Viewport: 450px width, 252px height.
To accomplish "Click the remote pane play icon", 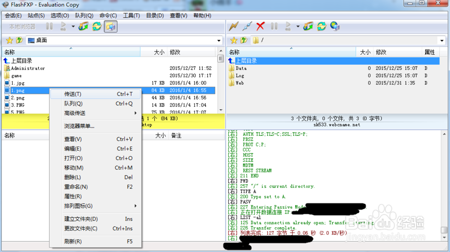I will [x=288, y=27].
